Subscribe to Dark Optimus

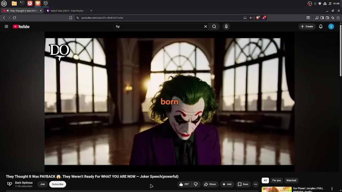click(58, 184)
